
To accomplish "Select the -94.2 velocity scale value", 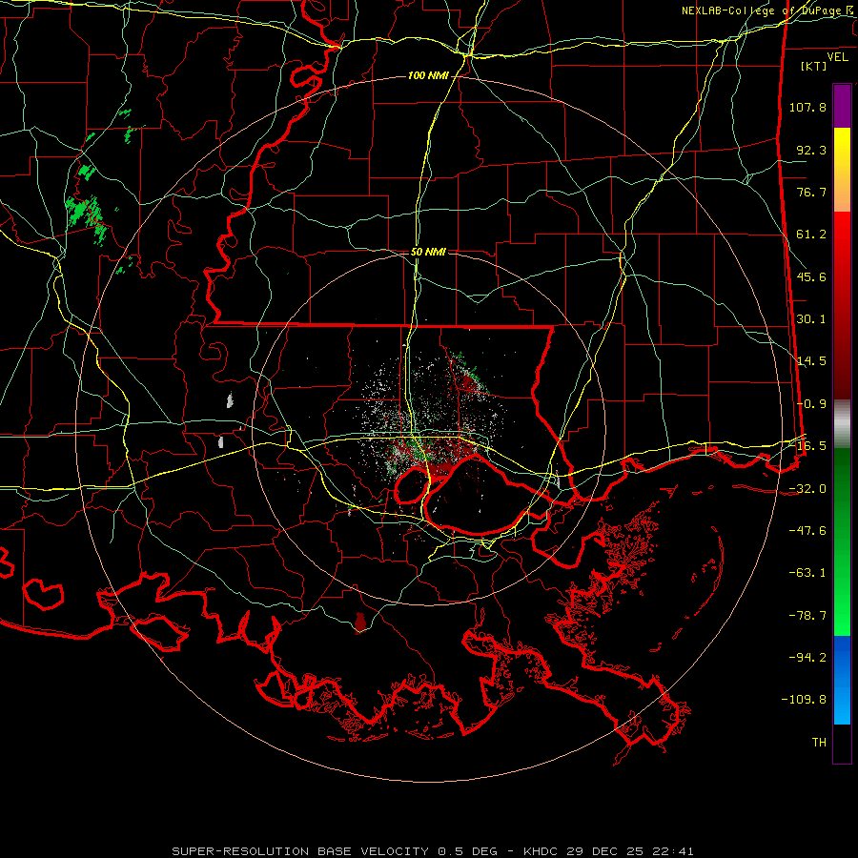I will click(x=807, y=658).
